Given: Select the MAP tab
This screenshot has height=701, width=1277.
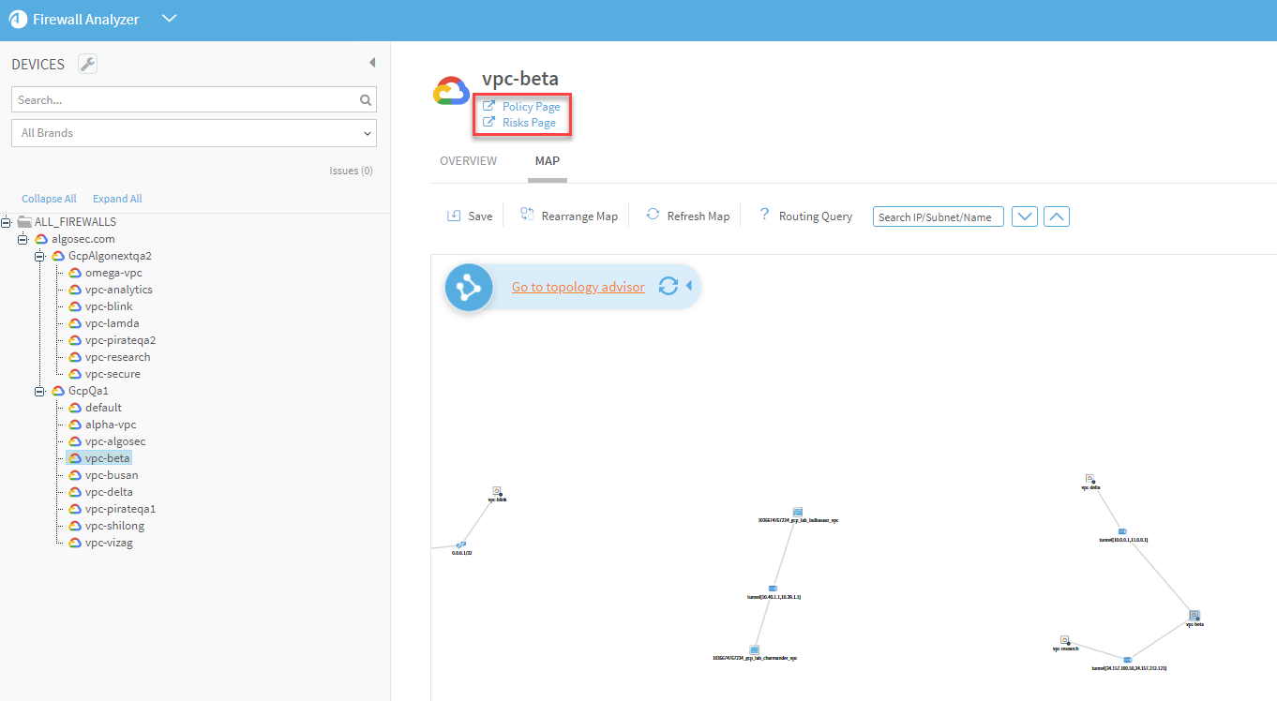Looking at the screenshot, I should [x=547, y=161].
